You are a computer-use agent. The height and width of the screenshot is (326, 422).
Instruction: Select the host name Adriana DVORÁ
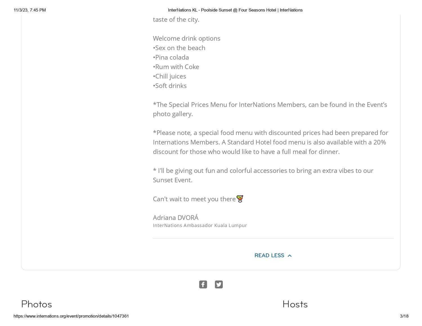tap(176, 217)
